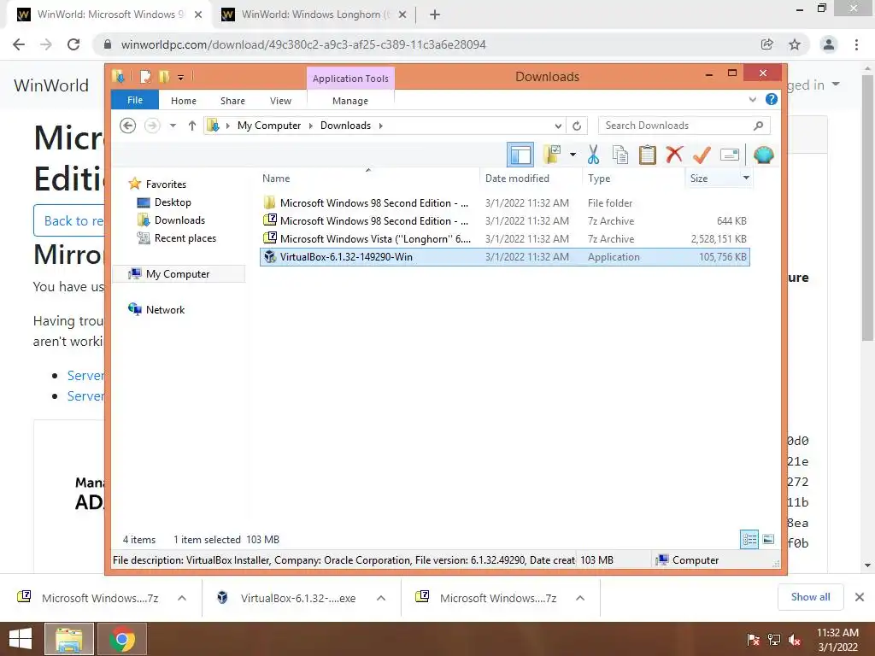The width and height of the screenshot is (875, 656).
Task: Click the Up one level arrow
Action: 192,126
